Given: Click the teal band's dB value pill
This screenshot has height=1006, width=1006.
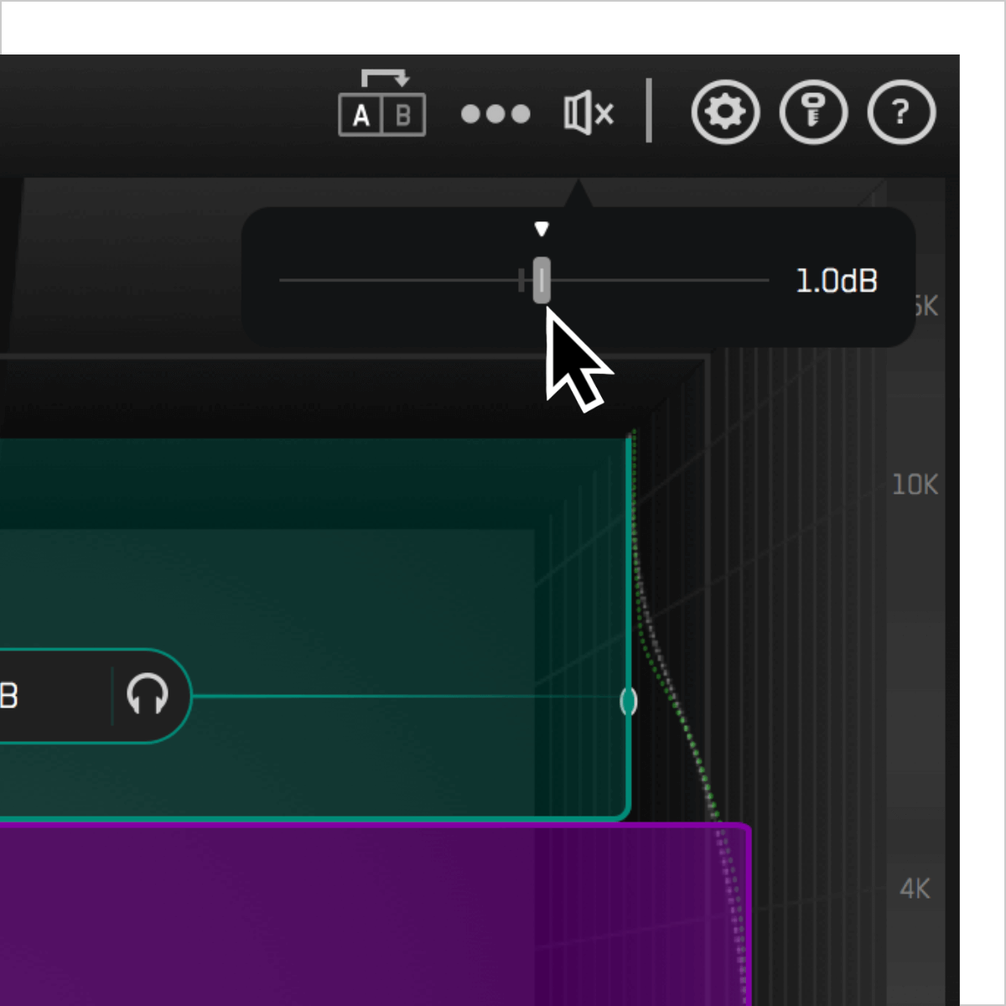Looking at the screenshot, I should pos(50,696).
